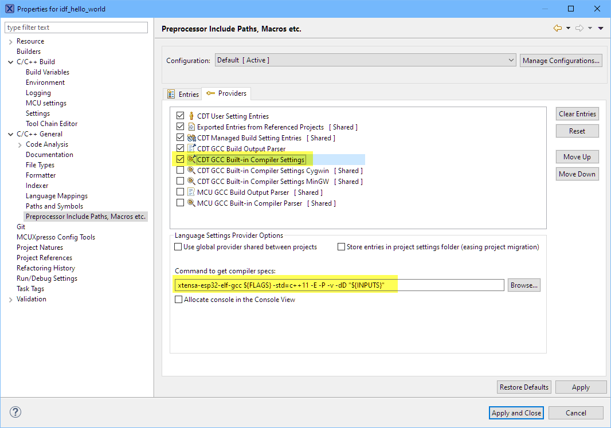Image resolution: width=611 pixels, height=428 pixels.
Task: Uncheck CDT GCC Built-in Compiler Settings checkbox
Action: tap(181, 159)
